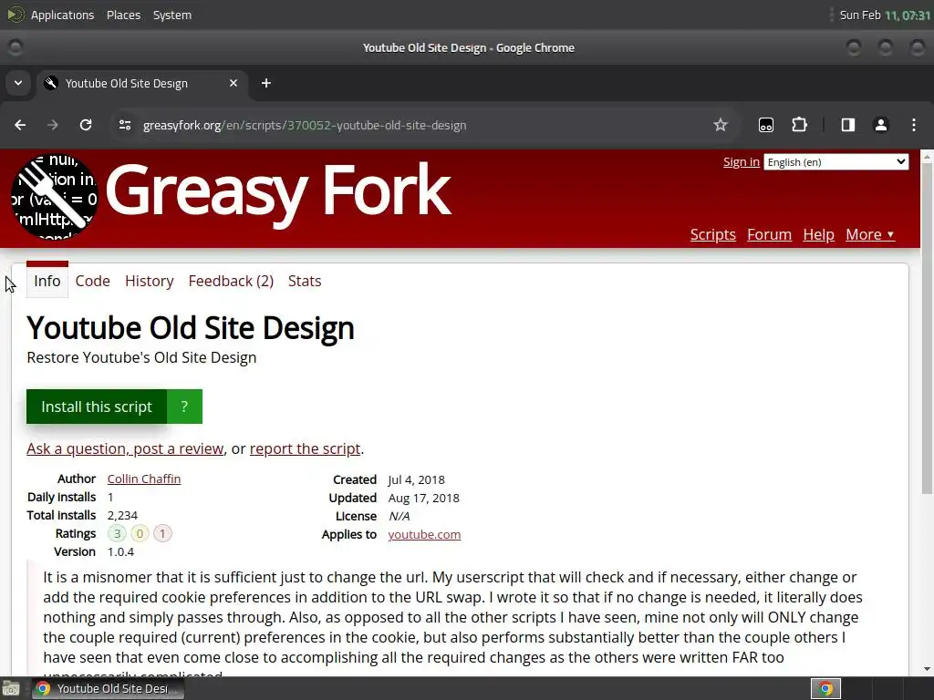Follow the youtube.com applies-to link
Image resolution: width=934 pixels, height=700 pixels.
pos(424,534)
